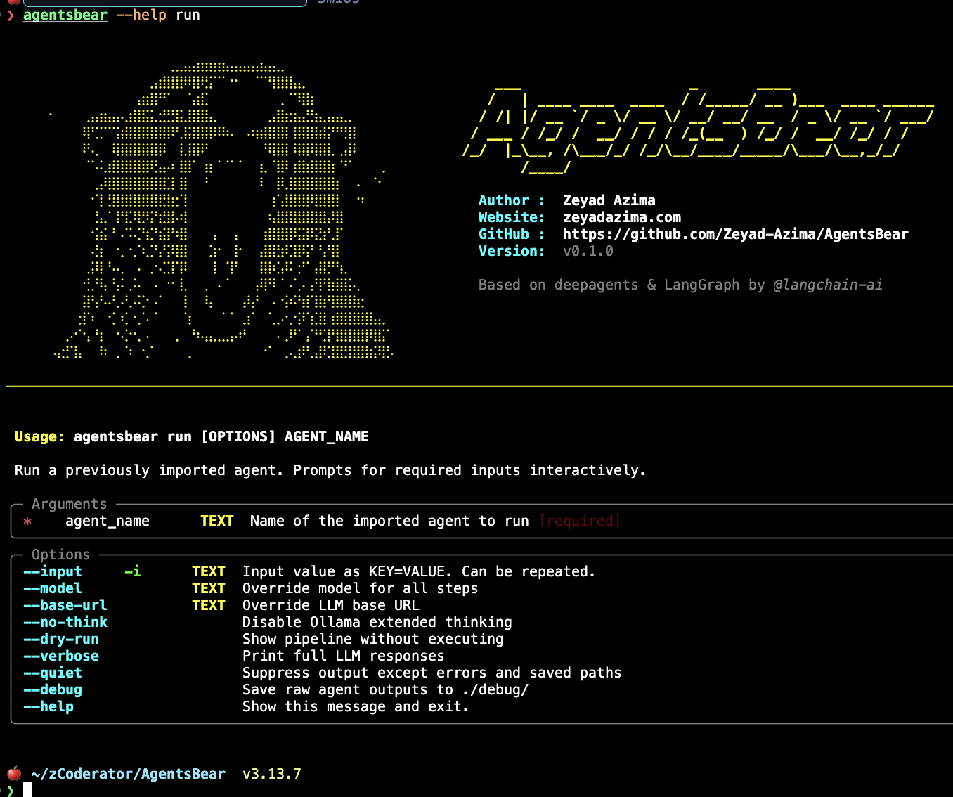
Task: Click the ~/zCoderator/AgentsBear path text
Action: click(127, 773)
